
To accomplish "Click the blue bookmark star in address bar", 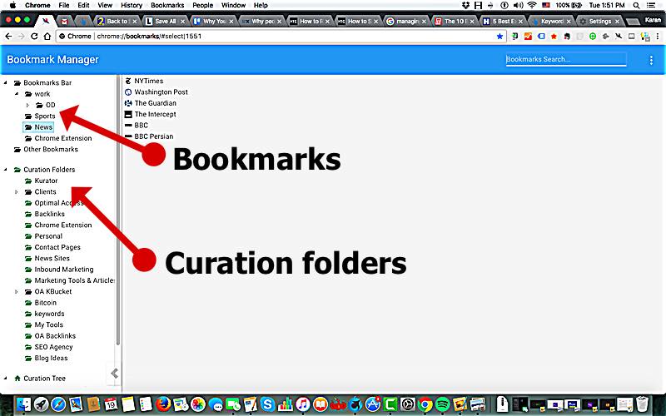I will click(x=500, y=37).
